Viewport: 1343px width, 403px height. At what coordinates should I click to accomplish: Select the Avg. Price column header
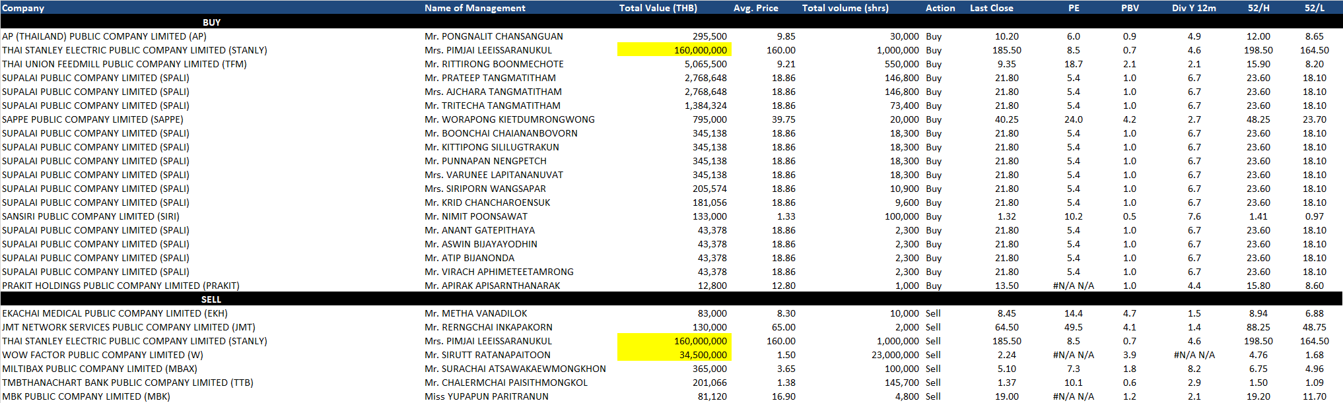click(x=755, y=8)
